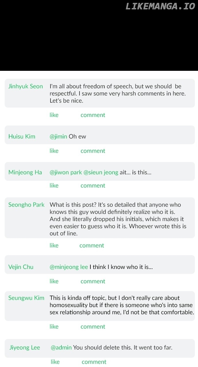Reply via comment under Jinhyuk Seon's post
Image resolution: width=198 pixels, height=367 pixels.
93,115
